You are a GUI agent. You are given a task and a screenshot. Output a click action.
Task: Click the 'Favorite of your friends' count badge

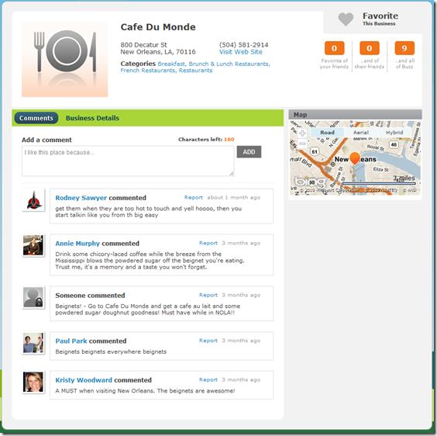click(x=334, y=48)
